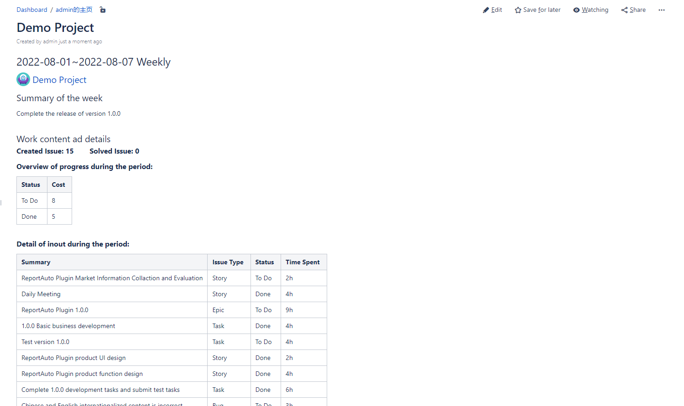Click the Save for later star icon

(x=518, y=10)
